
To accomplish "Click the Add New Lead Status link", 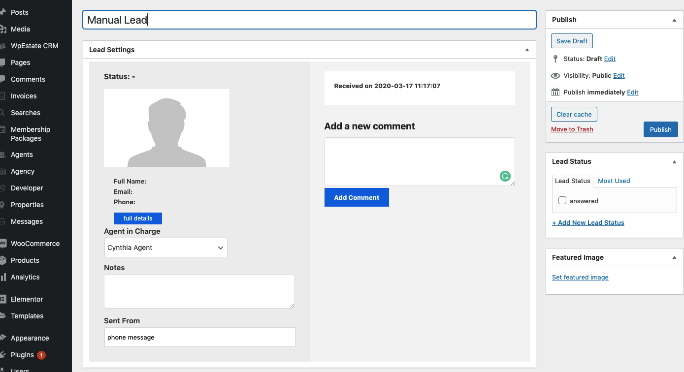I will 588,222.
